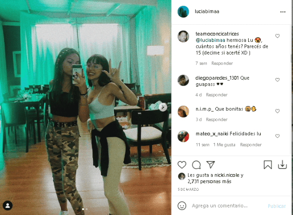Viewport: 293px width, 215px height.
Task: Reply to teamoconcicatrices comment
Action: point(222,64)
